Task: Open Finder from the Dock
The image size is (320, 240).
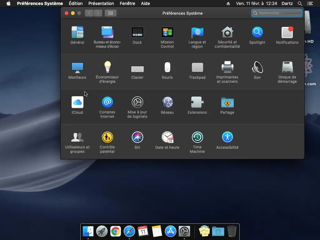Action: 88,231
